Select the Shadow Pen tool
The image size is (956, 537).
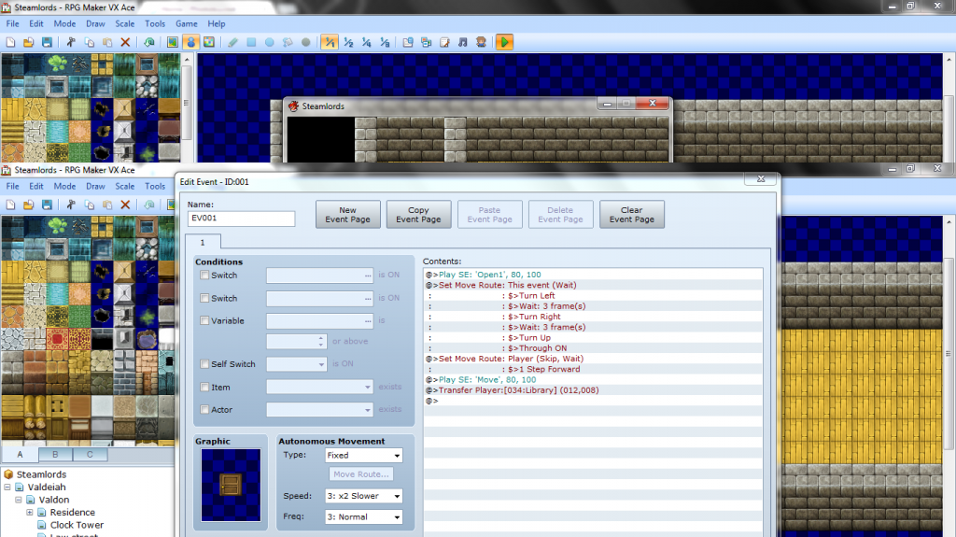pyautogui.click(x=306, y=42)
